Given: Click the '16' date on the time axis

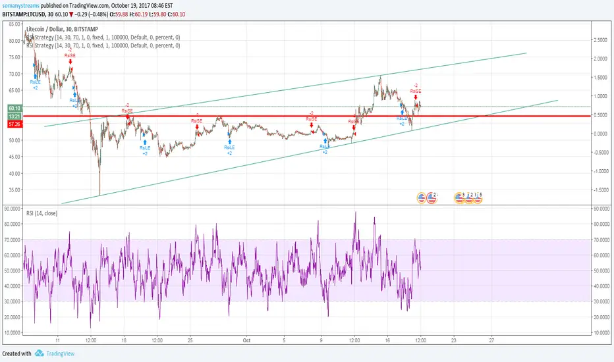Looking at the screenshot, I should click(387, 340).
